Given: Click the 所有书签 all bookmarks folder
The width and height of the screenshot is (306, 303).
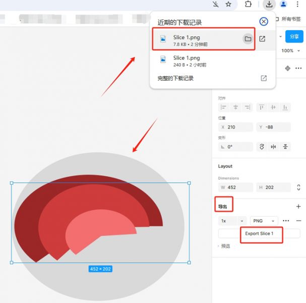Looking at the screenshot, I should pos(288,19).
